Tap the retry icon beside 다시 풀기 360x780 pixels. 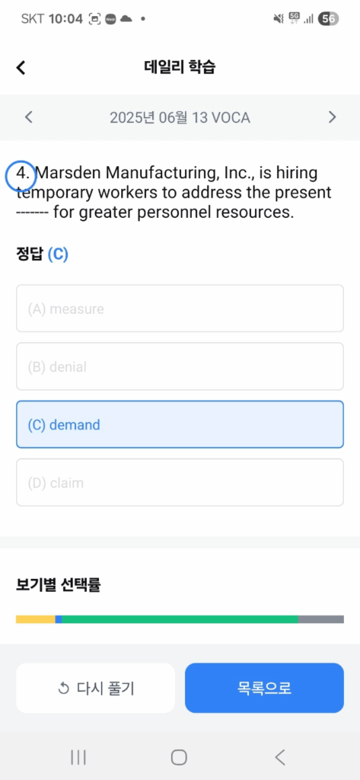(x=64, y=689)
